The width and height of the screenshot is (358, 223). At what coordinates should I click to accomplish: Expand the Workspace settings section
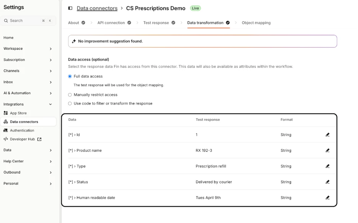(51, 49)
